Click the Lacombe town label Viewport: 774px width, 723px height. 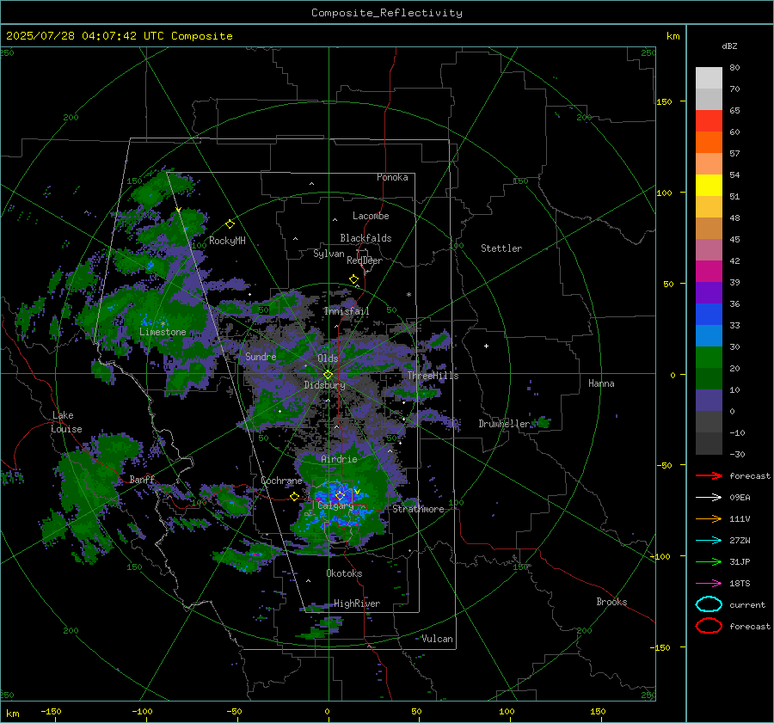(x=371, y=216)
